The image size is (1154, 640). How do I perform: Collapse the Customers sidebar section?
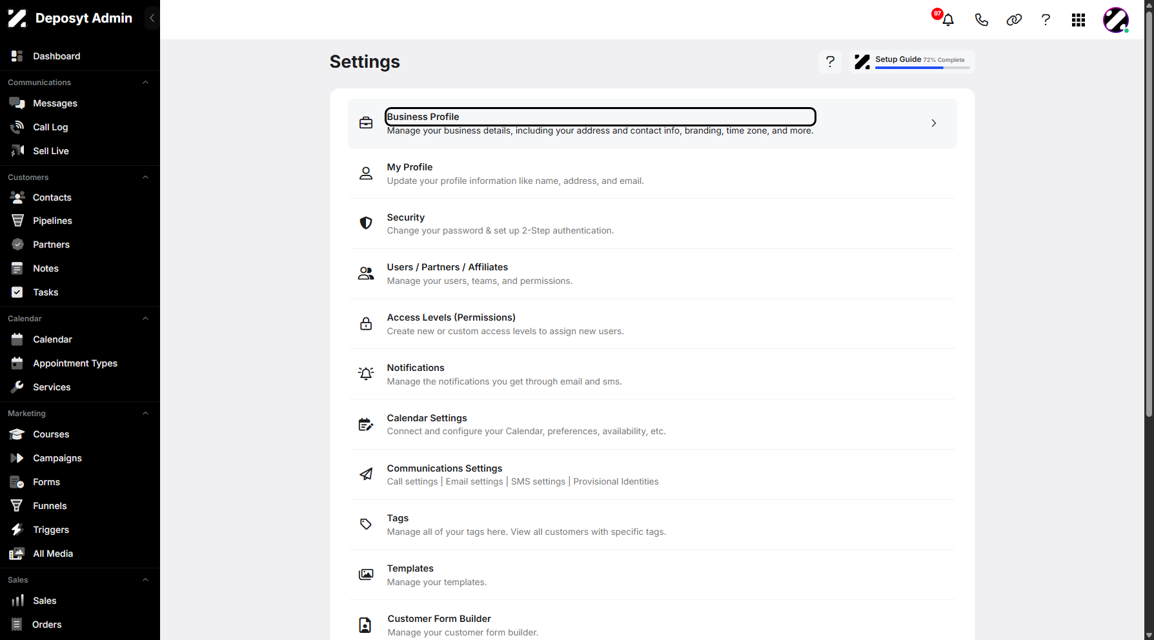tap(145, 177)
